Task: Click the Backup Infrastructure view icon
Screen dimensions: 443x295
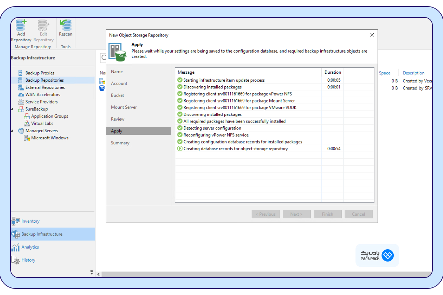Action: 16,234
